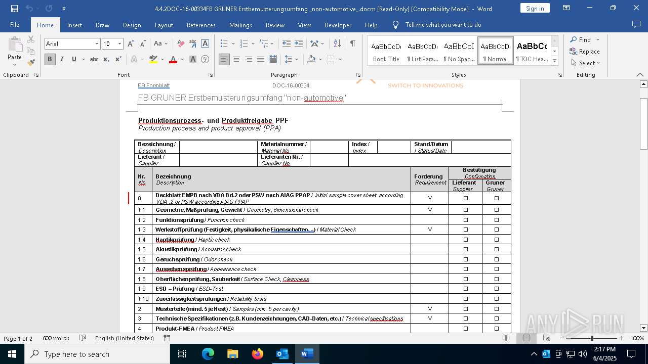Open the Developer tab

point(338,25)
